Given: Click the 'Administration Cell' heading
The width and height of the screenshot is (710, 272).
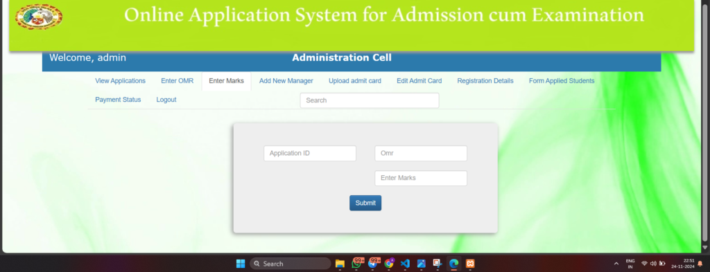Looking at the screenshot, I should (342, 58).
